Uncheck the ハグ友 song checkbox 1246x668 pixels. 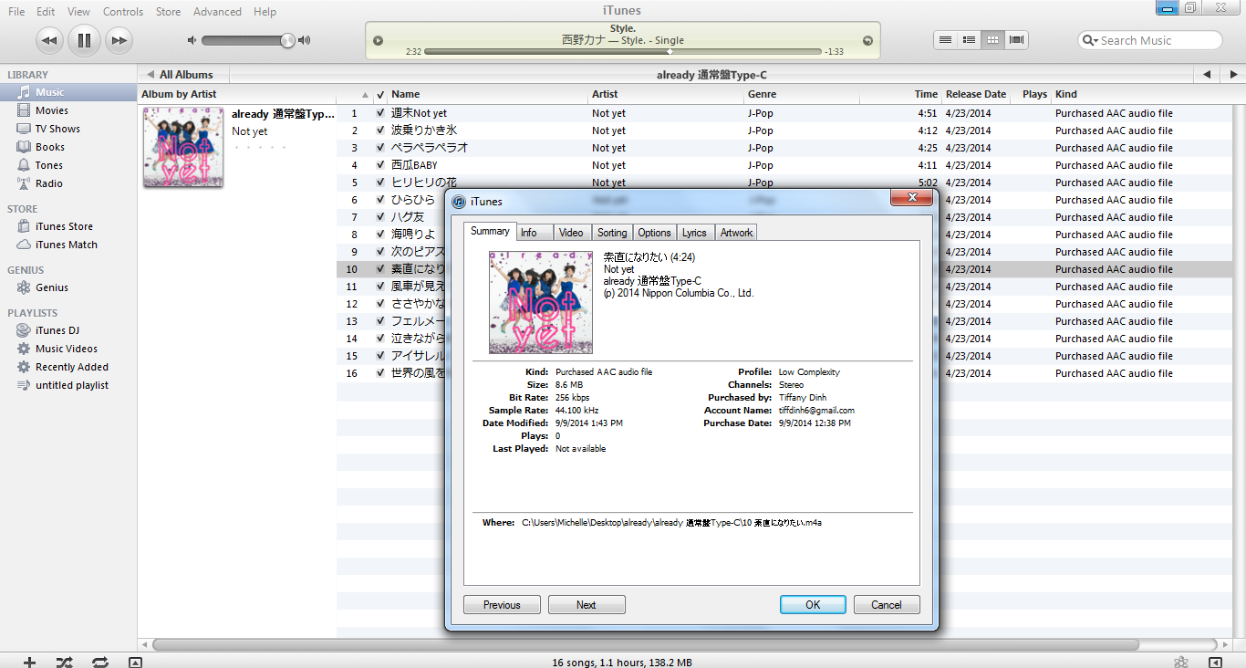pos(380,217)
